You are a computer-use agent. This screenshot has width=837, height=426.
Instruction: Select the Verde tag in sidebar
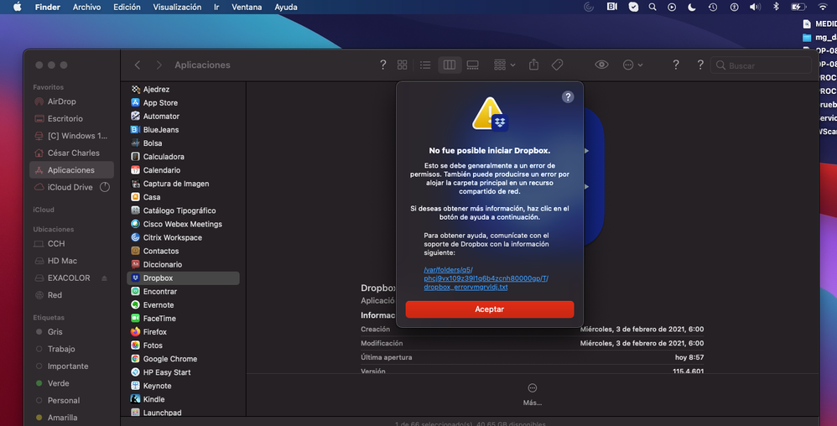(x=71, y=383)
